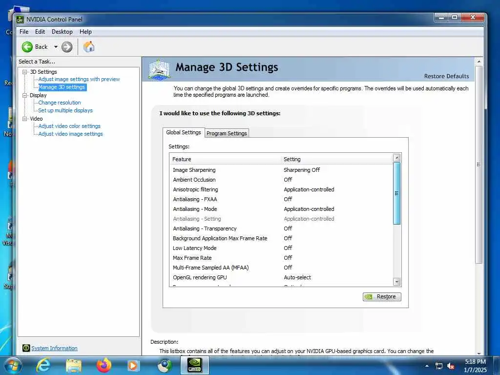
Task: Click the Setting column header
Action: tap(337, 159)
